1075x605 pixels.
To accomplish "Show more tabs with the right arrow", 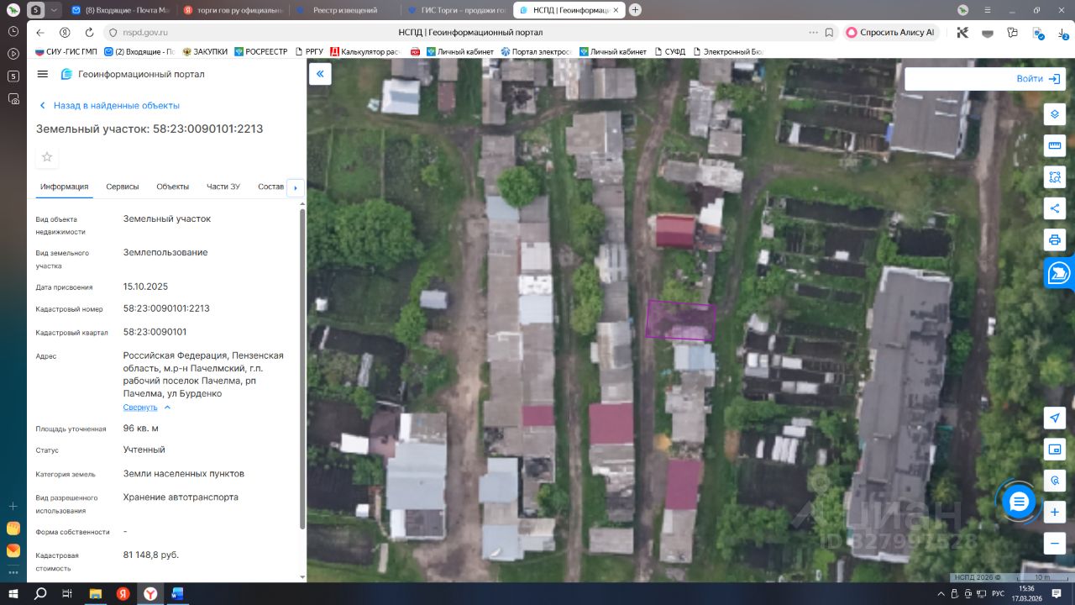I will (295, 187).
